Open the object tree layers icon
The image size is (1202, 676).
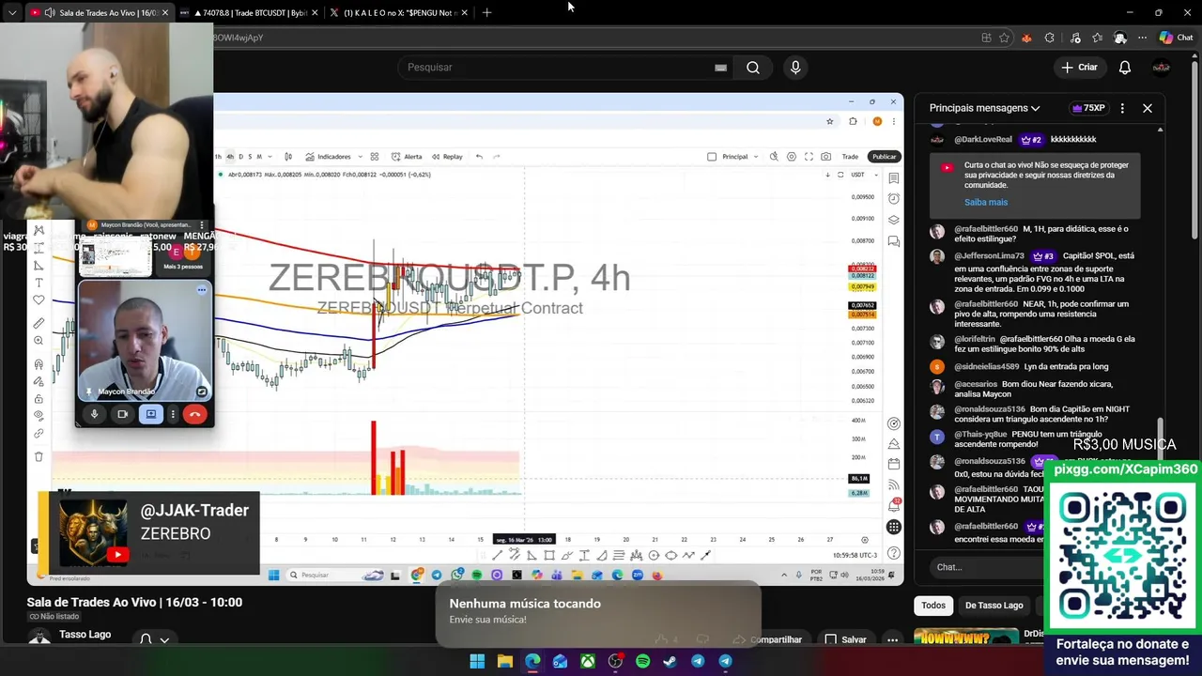pos(893,220)
